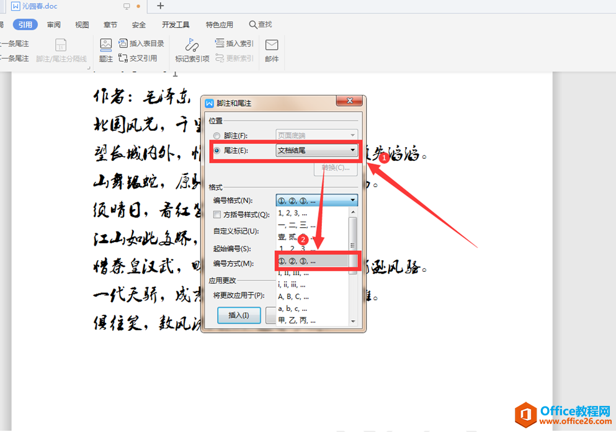This screenshot has width=616, height=432.
Task: Click 上一条尾注 previous endnote button
Action: pos(14,43)
